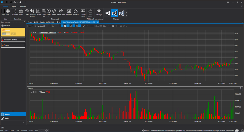Open the 5m timeframe dropdown
This screenshot has width=244, height=132.
(x=55, y=26)
